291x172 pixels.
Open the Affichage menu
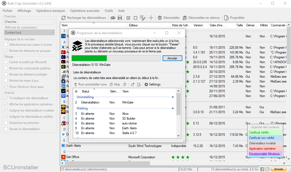(24, 11)
